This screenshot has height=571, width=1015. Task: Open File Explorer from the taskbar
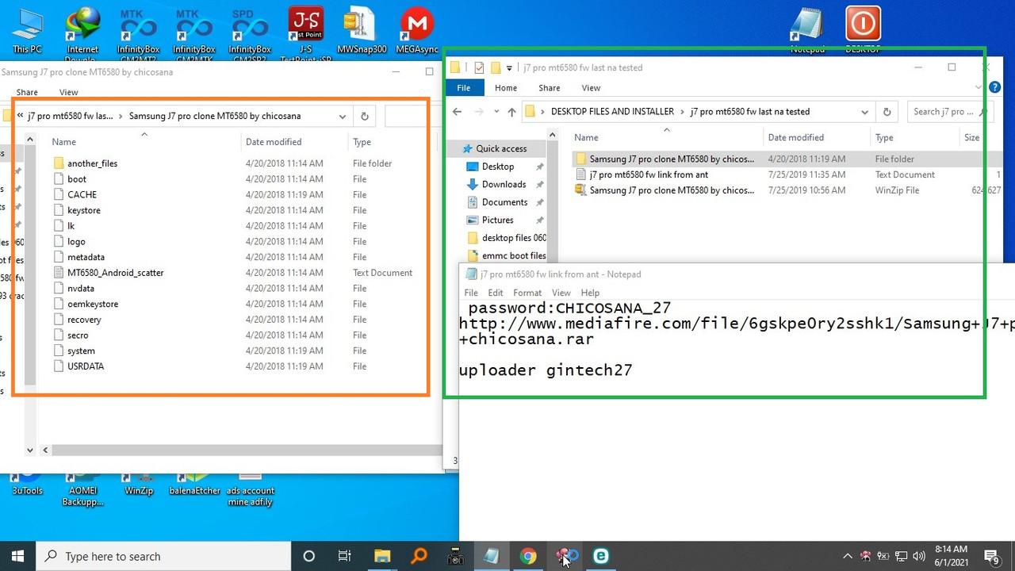coord(381,556)
